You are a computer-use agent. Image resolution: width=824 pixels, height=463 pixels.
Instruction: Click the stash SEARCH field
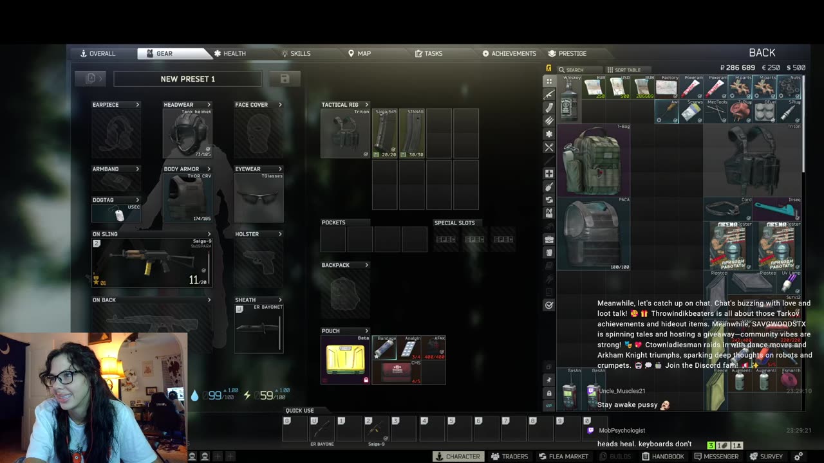point(579,69)
